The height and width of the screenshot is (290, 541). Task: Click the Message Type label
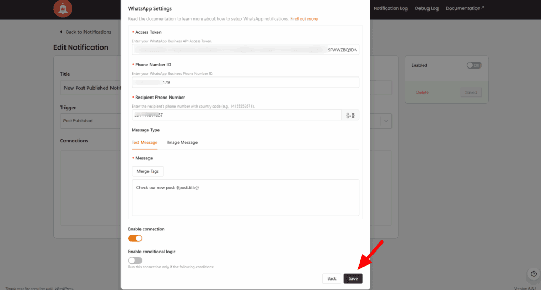(x=146, y=130)
